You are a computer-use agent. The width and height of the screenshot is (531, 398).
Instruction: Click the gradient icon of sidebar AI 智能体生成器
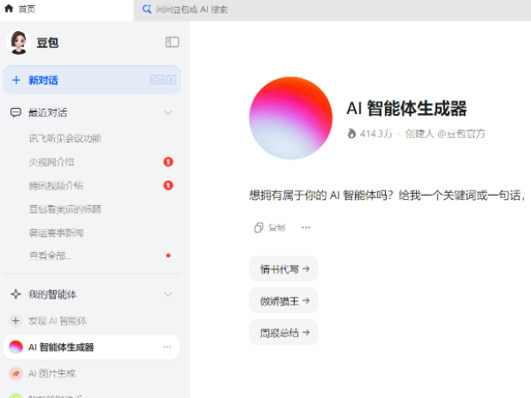[x=15, y=347]
